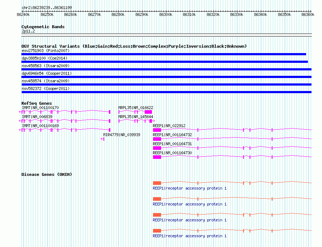
Task: Click the first exon block of REEP1 NM_001164730
Action: point(157,157)
